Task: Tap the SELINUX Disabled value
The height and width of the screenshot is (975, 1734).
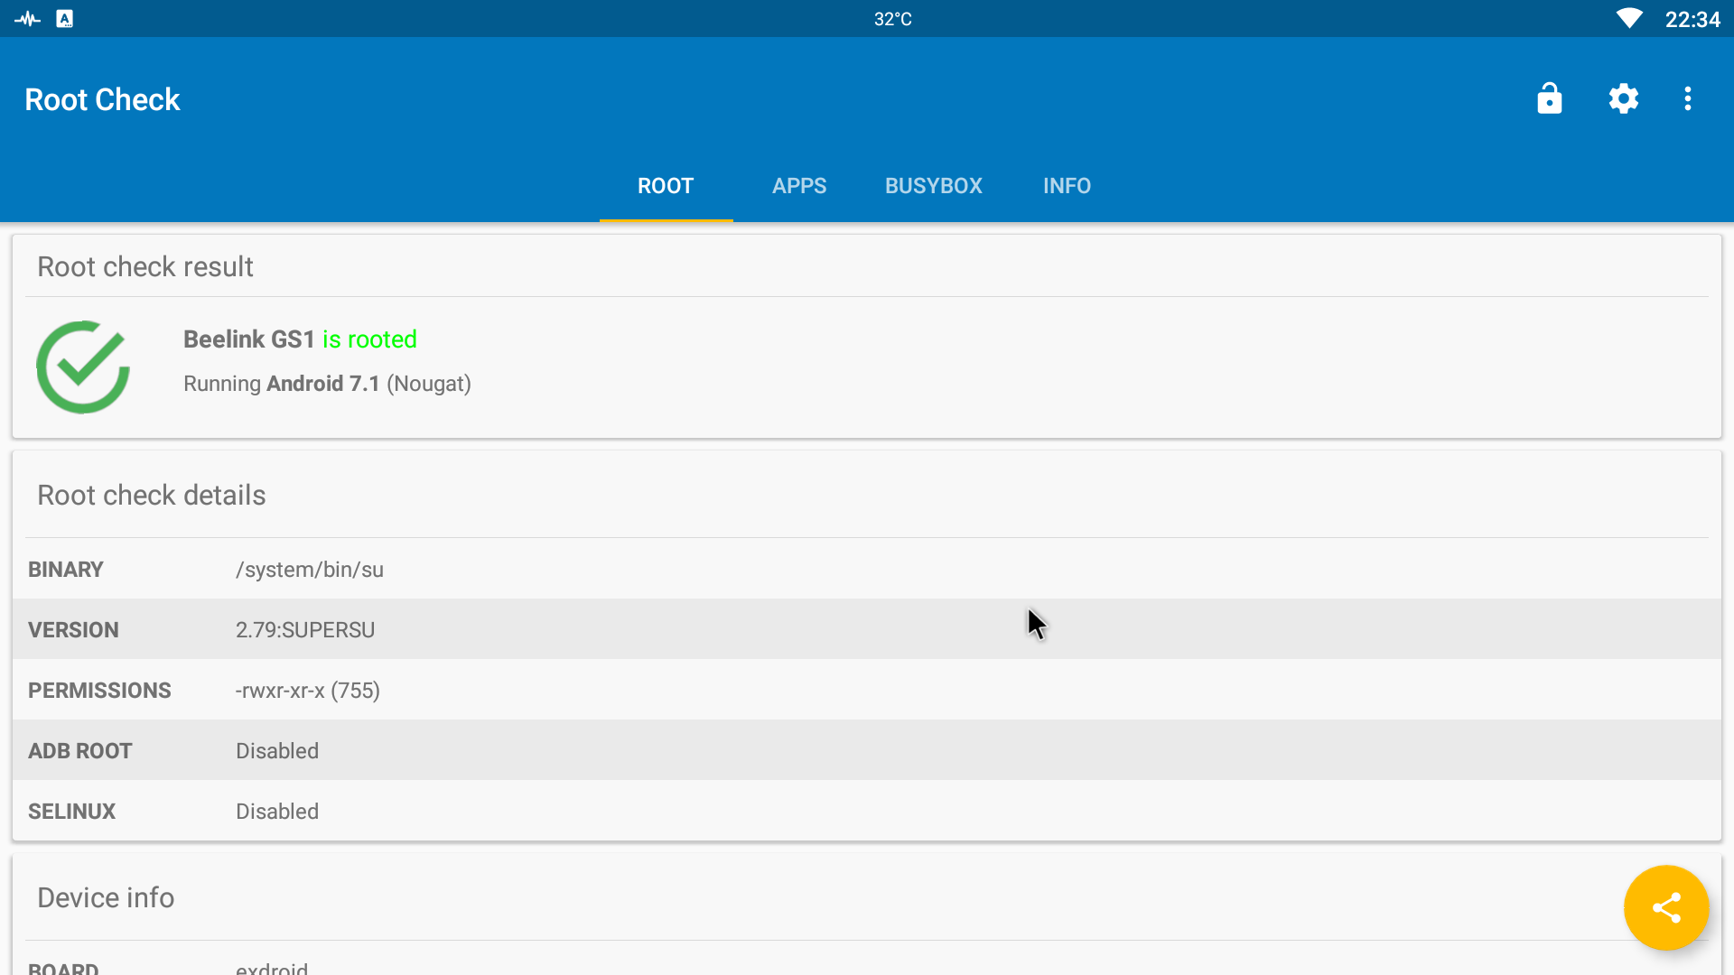Action: coord(277,812)
